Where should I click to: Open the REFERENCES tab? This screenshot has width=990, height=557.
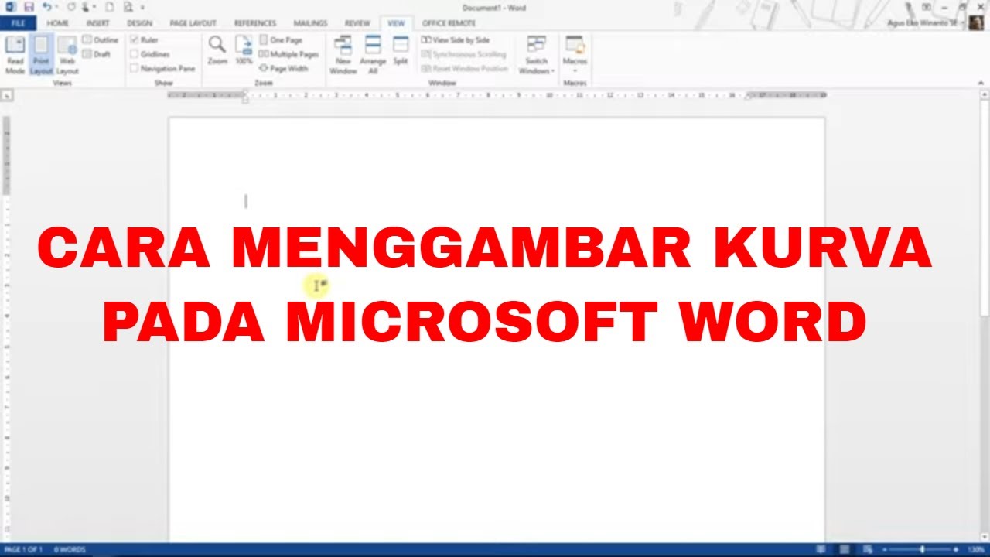254,23
